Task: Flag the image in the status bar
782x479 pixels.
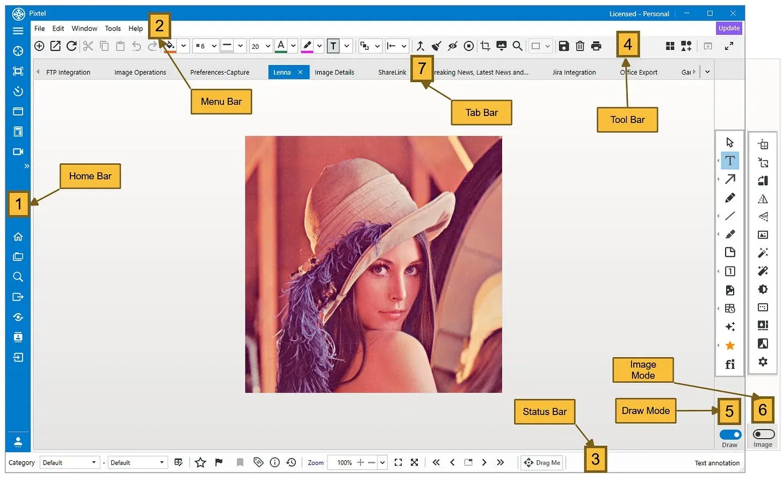Action: tap(219, 462)
